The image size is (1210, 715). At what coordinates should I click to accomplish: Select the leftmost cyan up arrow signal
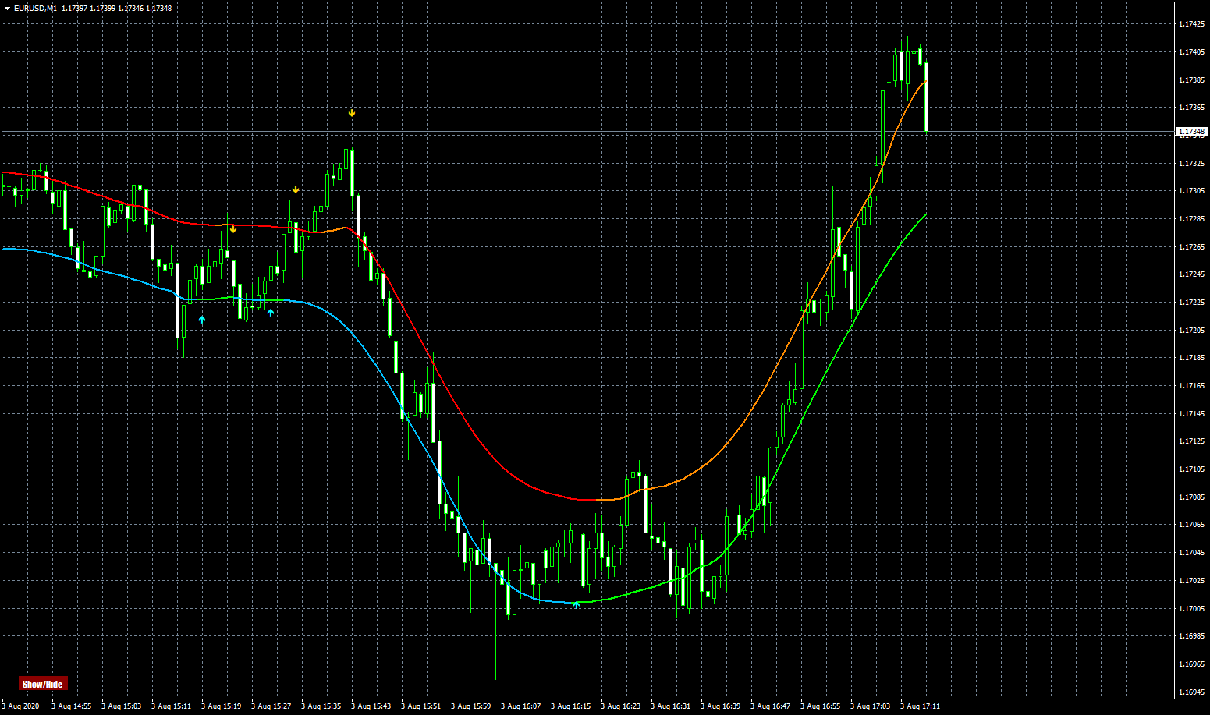click(202, 320)
